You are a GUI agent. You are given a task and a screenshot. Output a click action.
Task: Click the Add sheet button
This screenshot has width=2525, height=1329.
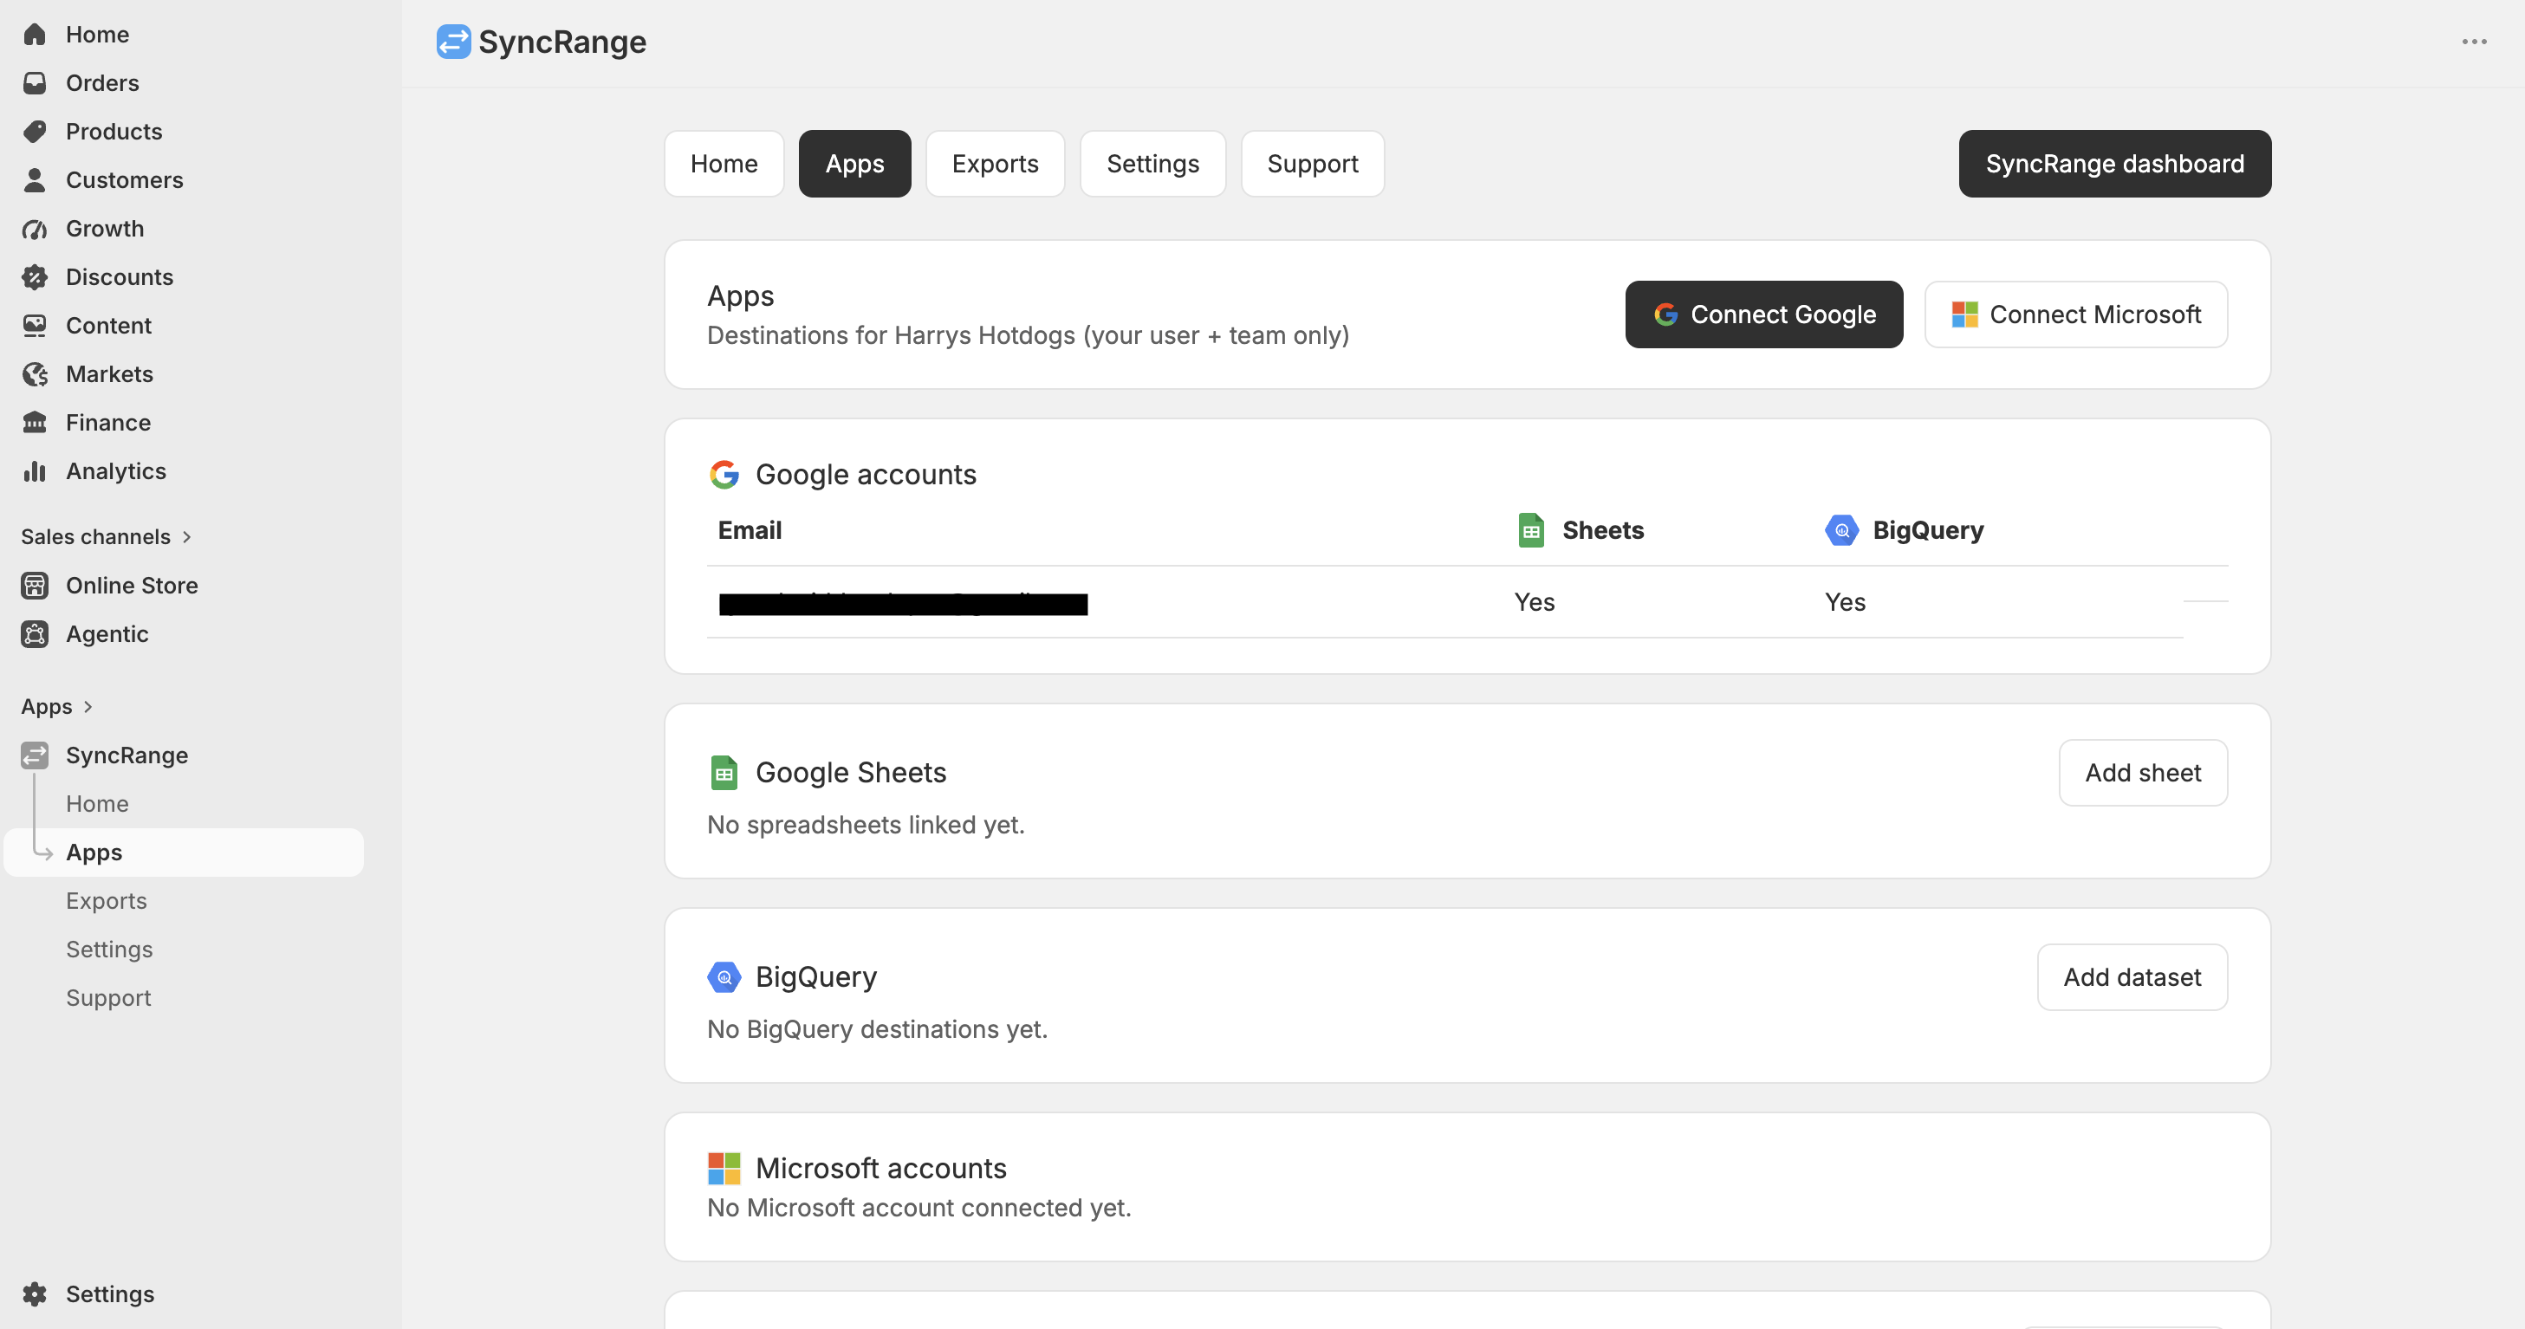tap(2143, 772)
